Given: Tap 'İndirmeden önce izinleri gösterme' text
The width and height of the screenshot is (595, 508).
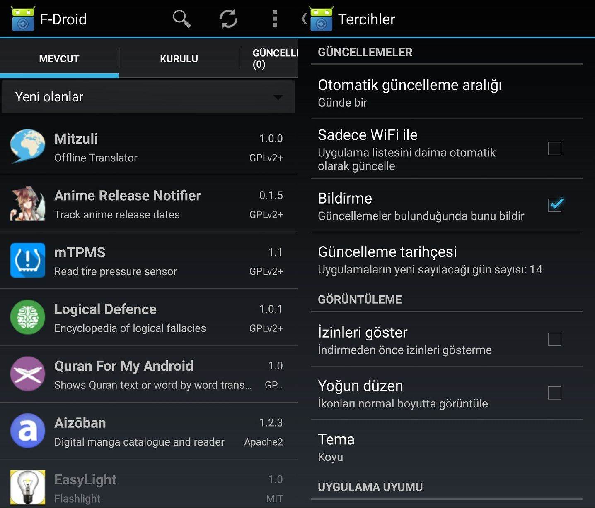Looking at the screenshot, I should pos(405,350).
